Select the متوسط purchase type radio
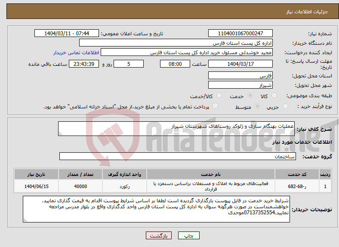The height and width of the screenshot is (247, 339). 257,106
